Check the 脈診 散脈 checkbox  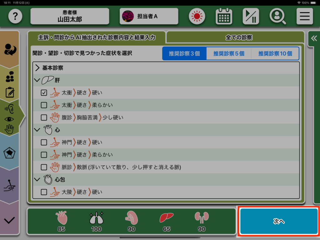tap(44, 167)
